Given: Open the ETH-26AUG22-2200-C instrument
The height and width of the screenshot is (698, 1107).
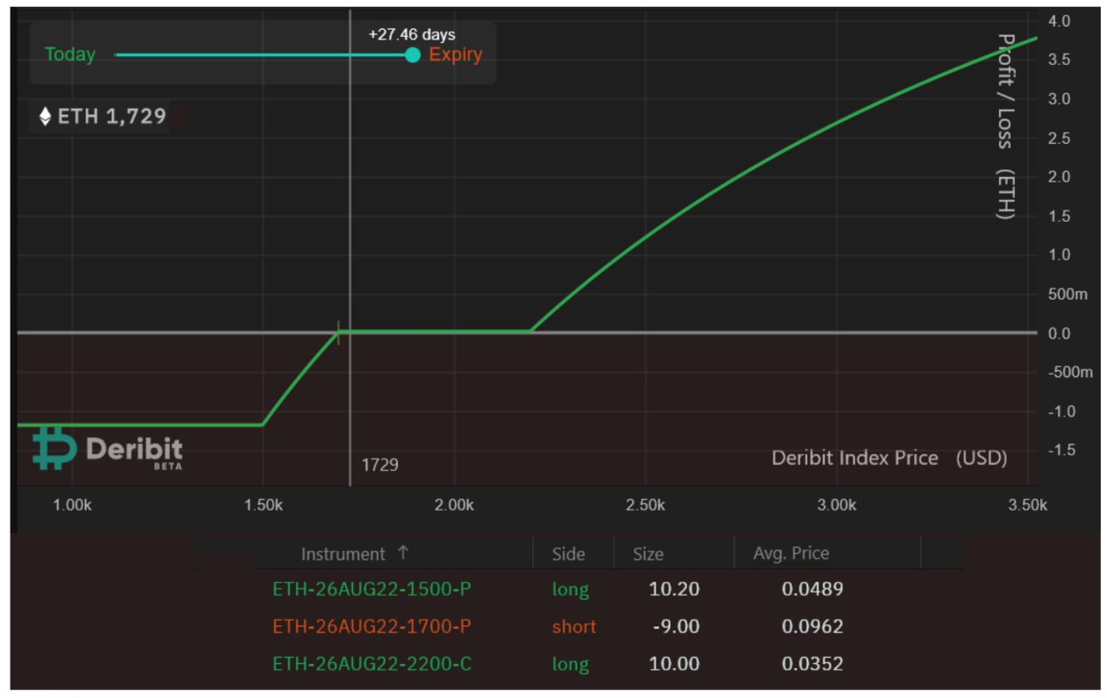Looking at the screenshot, I should pyautogui.click(x=372, y=665).
